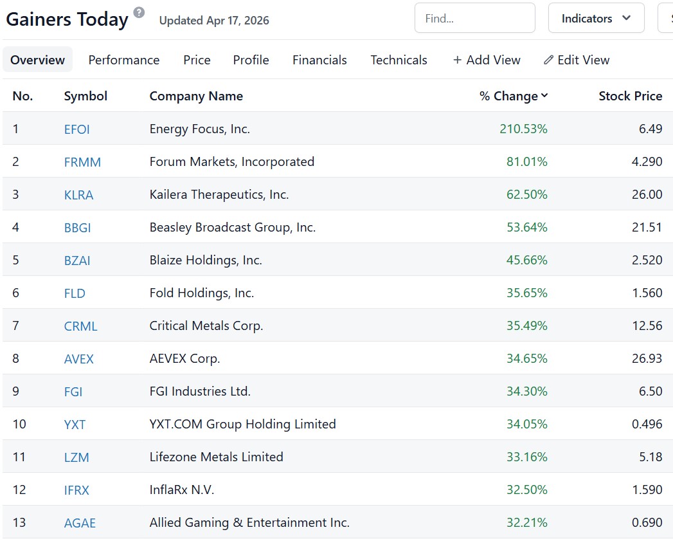Viewport: 673px width, 541px height.
Task: Click the pencil icon in Edit View
Action: pos(548,60)
